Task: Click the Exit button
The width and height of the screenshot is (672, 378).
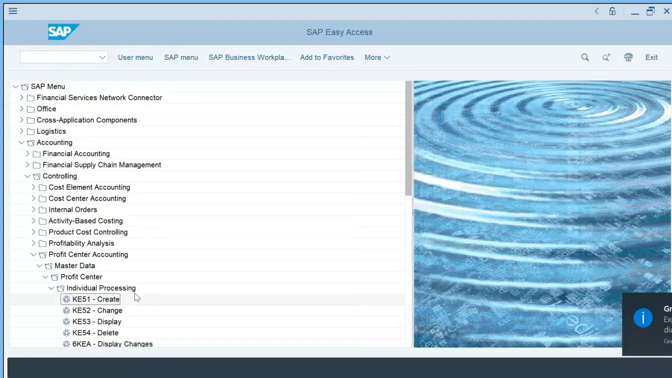Action: click(651, 57)
